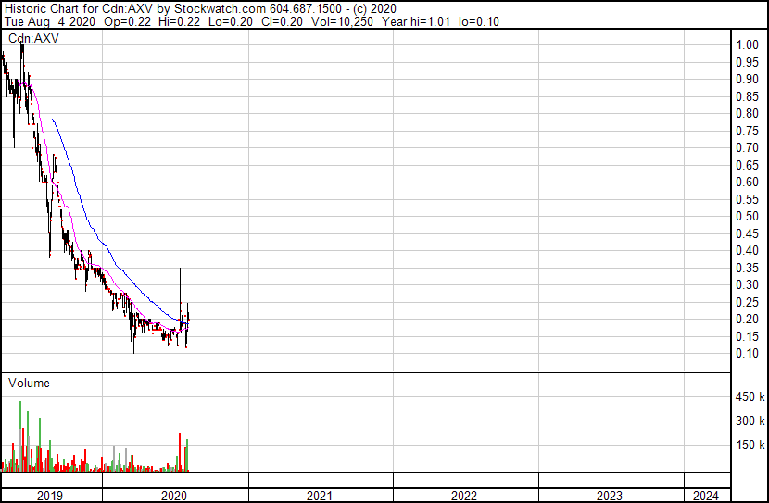Click the Volume panel label
This screenshot has height=503, width=769.
(x=29, y=383)
